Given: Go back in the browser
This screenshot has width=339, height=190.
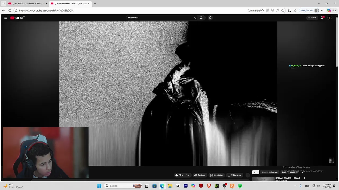Looking at the screenshot, I should (x=3, y=11).
